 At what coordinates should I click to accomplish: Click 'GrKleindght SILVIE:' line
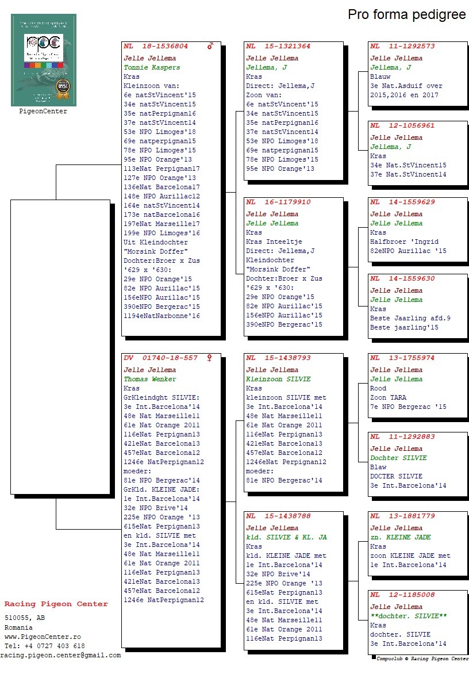162,397
